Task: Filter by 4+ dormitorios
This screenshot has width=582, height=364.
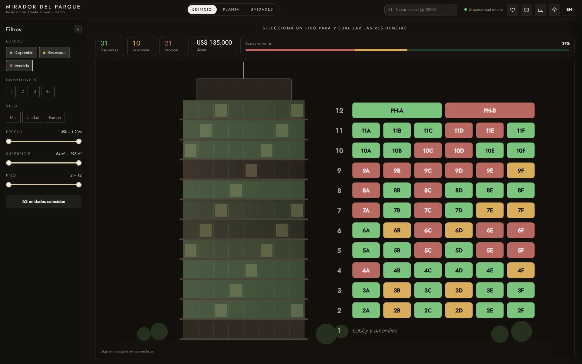Action: point(48,91)
